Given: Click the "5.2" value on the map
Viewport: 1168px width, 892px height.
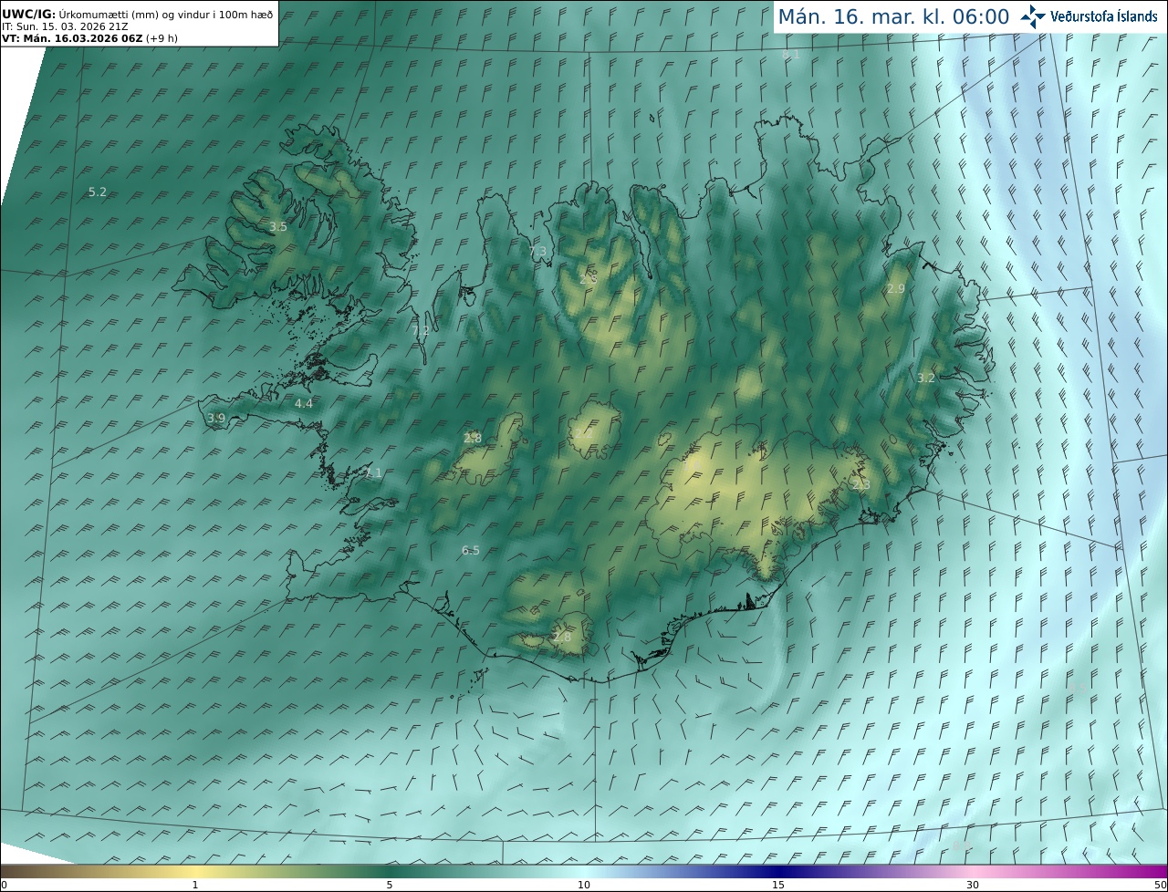Looking at the screenshot, I should [98, 192].
